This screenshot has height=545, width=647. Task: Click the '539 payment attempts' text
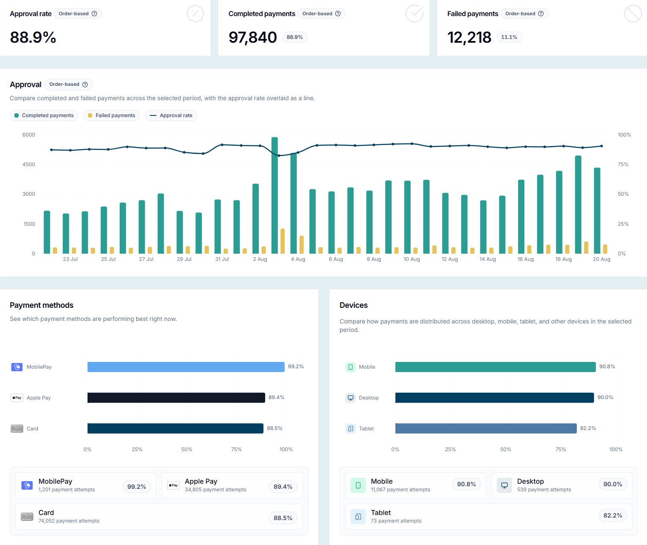pyautogui.click(x=544, y=490)
